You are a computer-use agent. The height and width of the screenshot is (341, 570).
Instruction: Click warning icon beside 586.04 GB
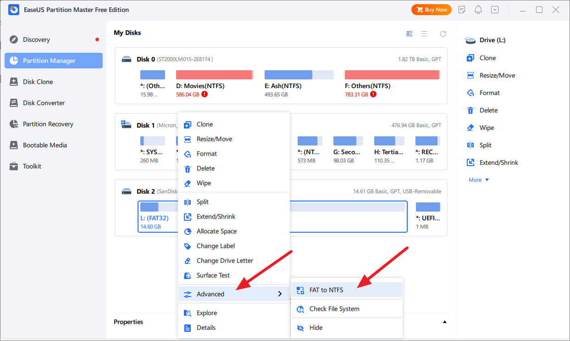pyautogui.click(x=205, y=94)
